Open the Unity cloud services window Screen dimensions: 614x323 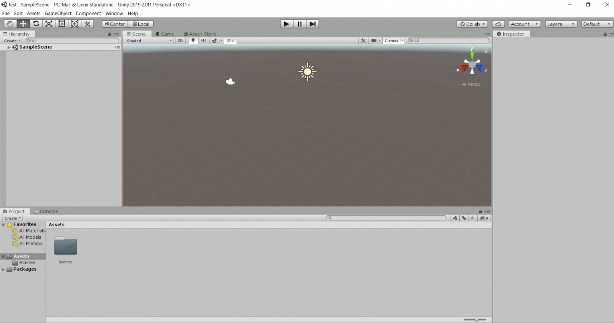click(x=498, y=24)
